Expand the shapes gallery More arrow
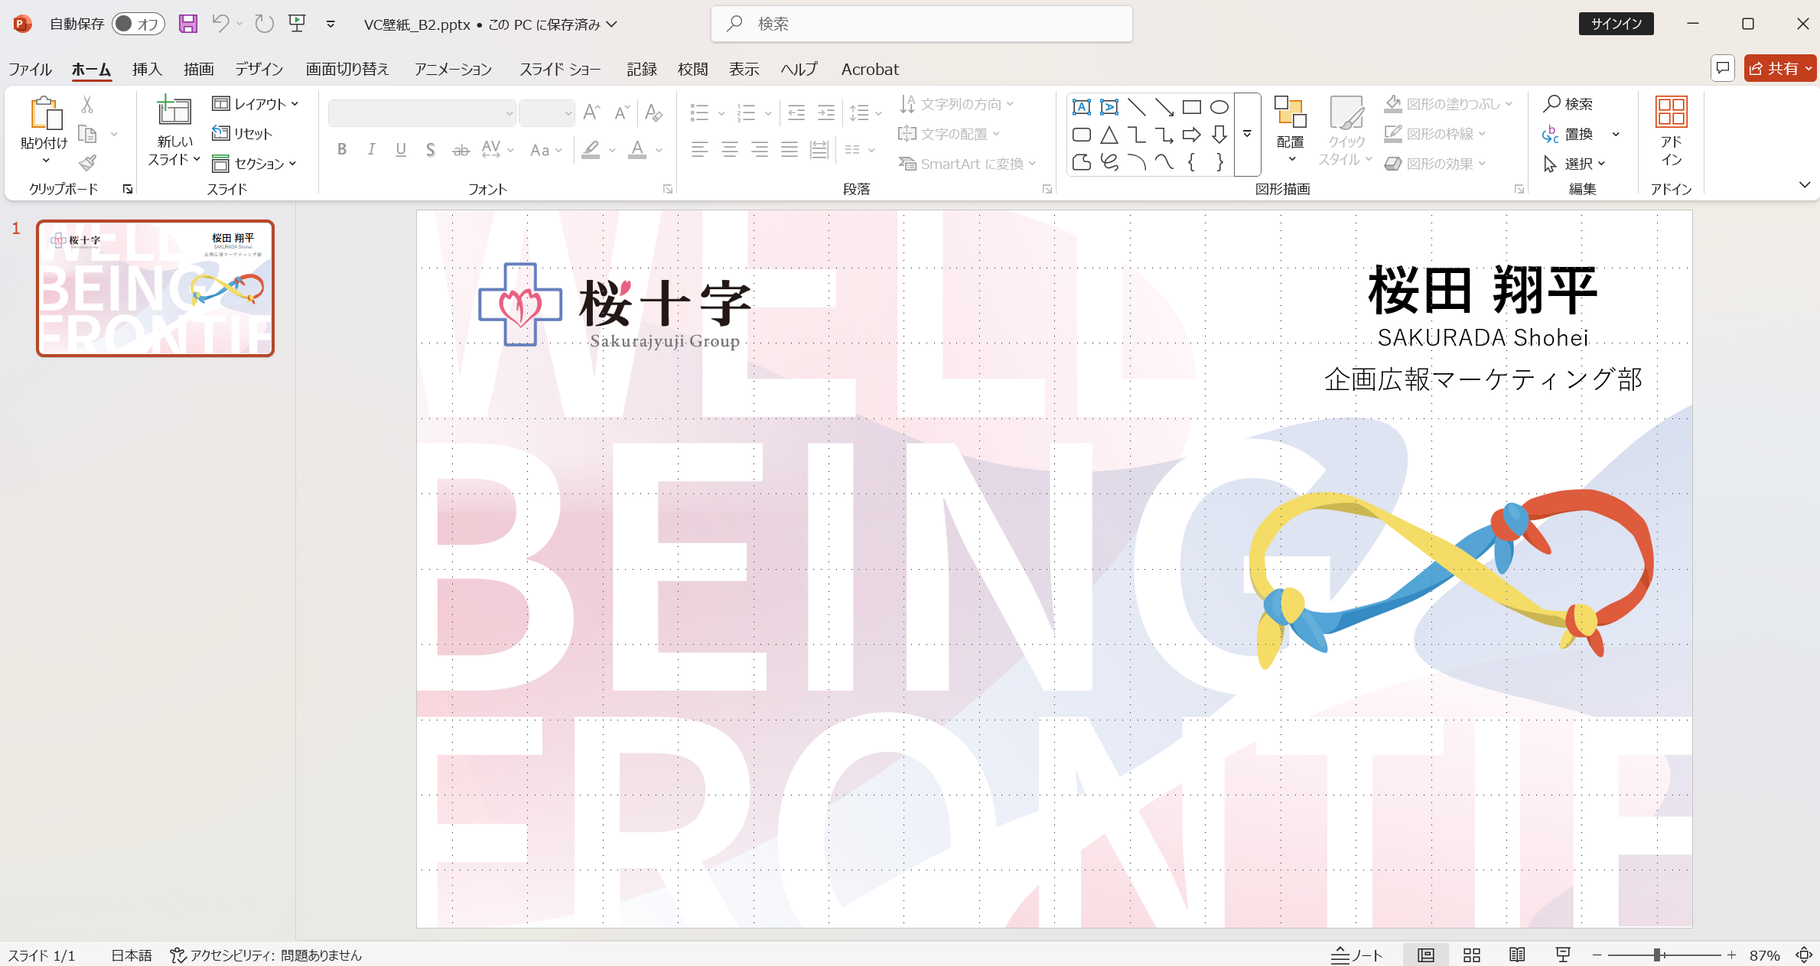 pos(1247,135)
